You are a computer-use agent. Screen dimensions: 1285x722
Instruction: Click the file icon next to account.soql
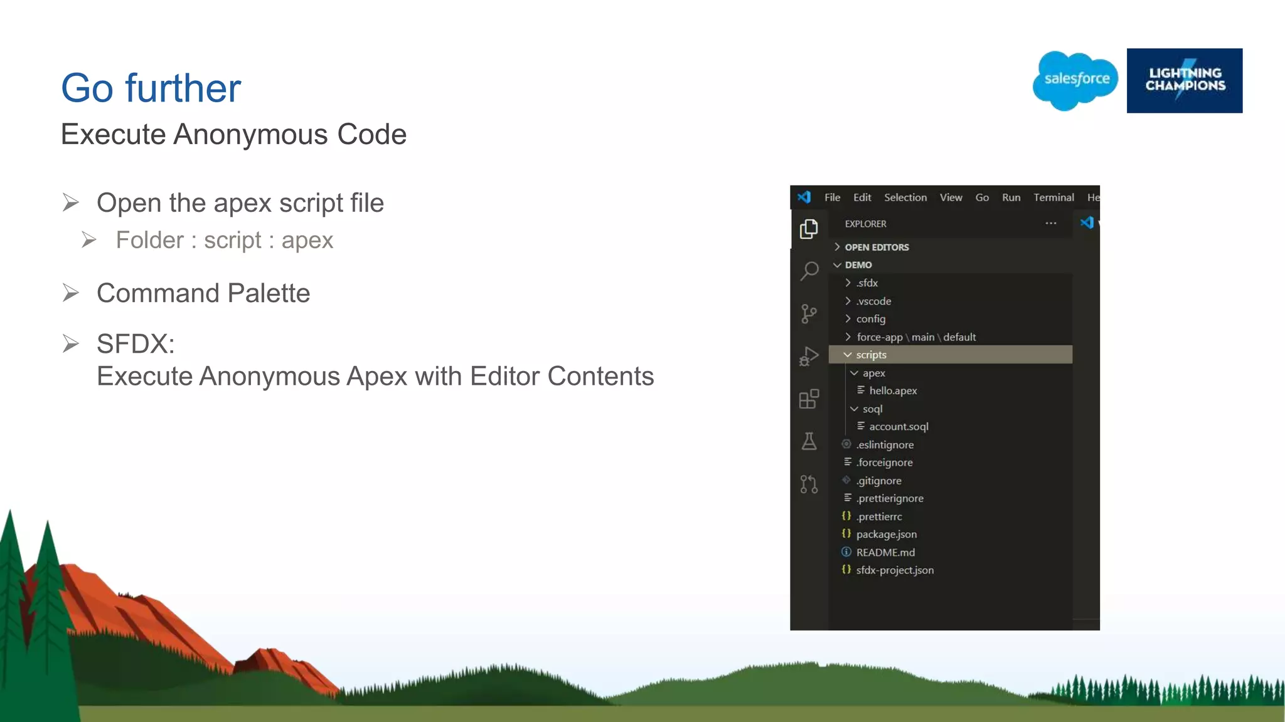(861, 426)
